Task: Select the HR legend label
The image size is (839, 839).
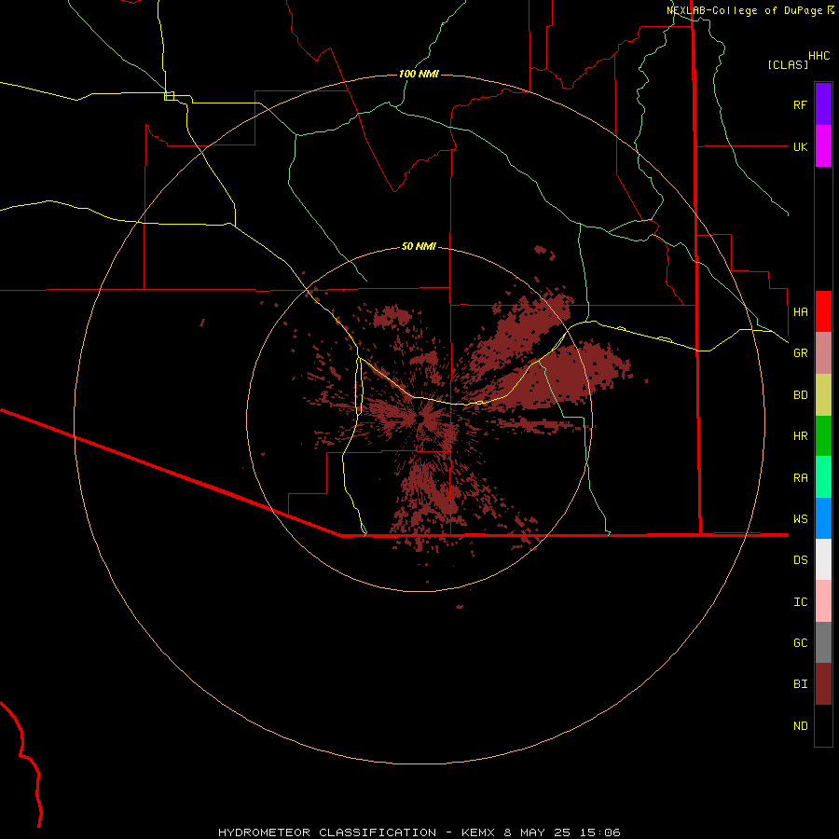Action: pyautogui.click(x=800, y=436)
